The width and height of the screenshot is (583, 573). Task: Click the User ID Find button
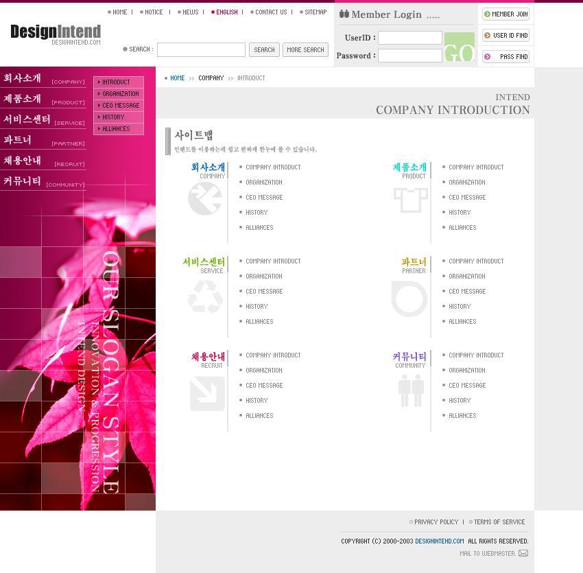point(505,35)
